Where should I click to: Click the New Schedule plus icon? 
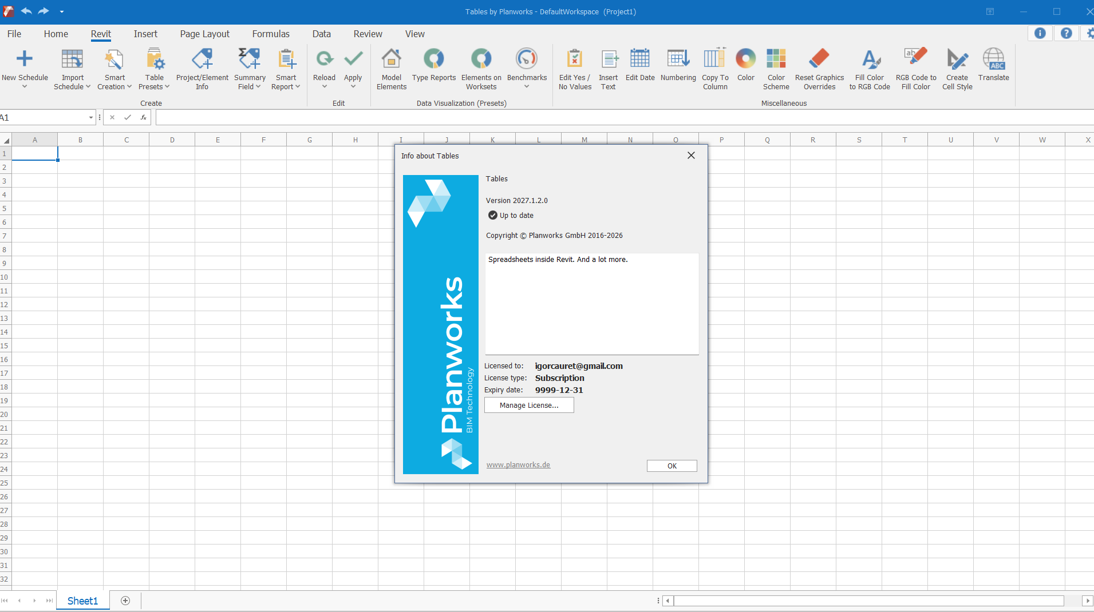(x=25, y=58)
